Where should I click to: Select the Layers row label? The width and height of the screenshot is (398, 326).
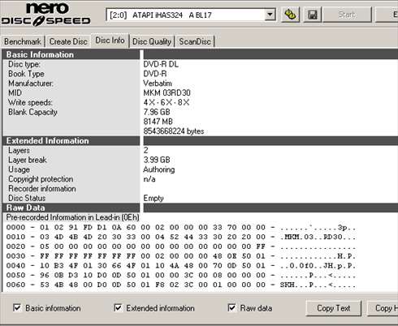[19, 150]
